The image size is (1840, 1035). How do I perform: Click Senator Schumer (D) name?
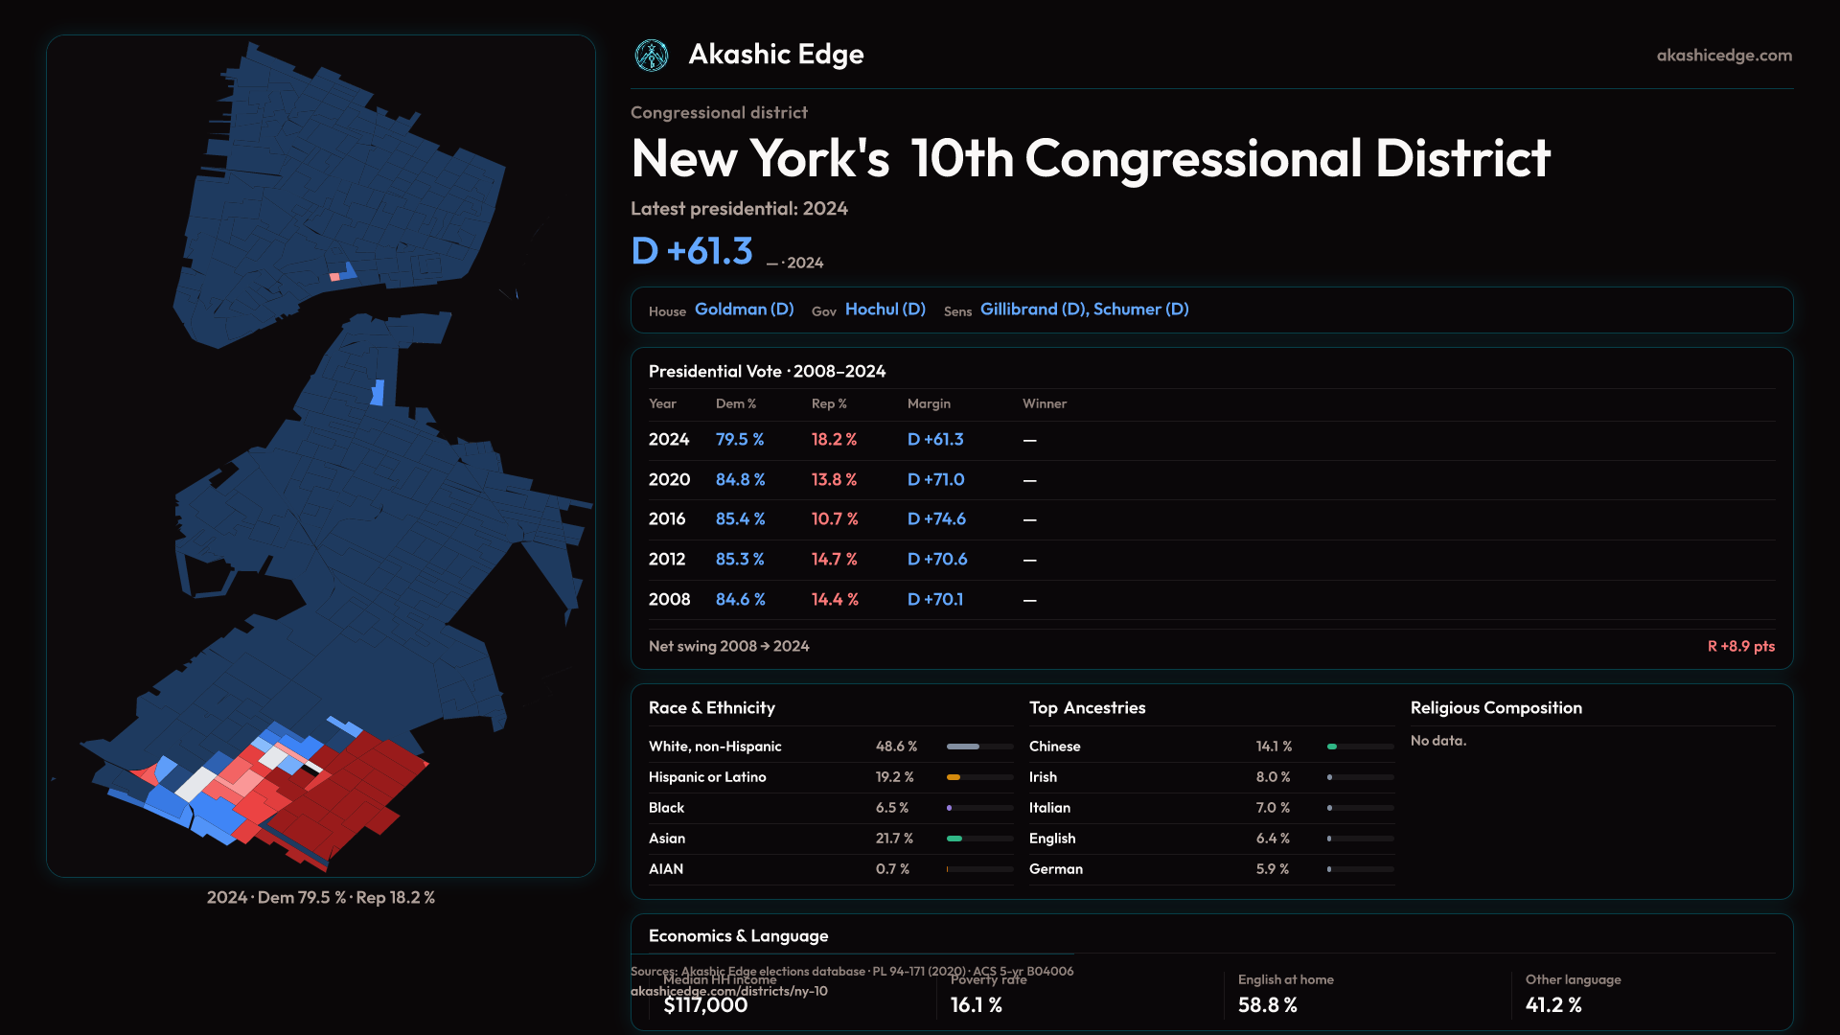(x=1140, y=310)
